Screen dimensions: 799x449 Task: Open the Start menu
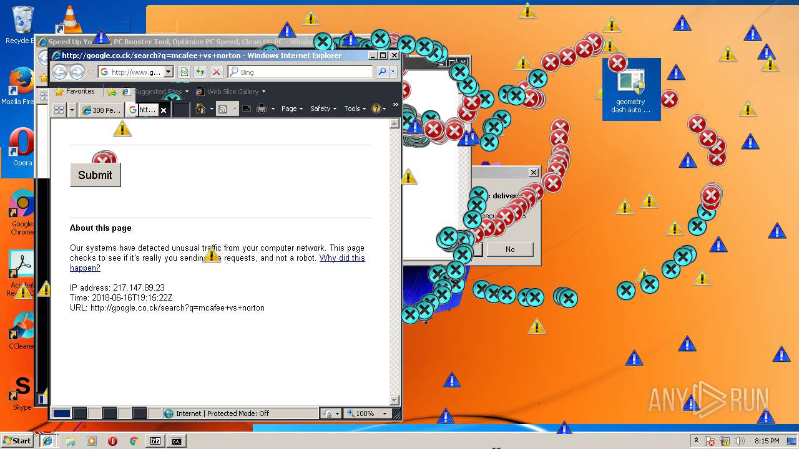pyautogui.click(x=17, y=440)
